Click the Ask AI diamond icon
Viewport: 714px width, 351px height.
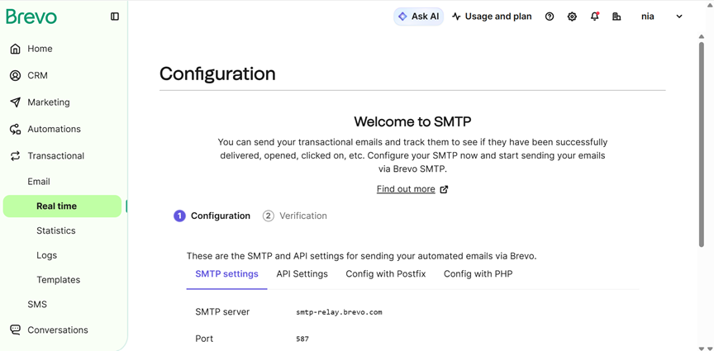click(402, 17)
